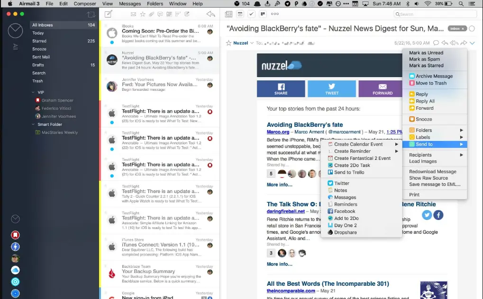Open the daringfireball.net link
This screenshot has width=483, height=299.
285,211
